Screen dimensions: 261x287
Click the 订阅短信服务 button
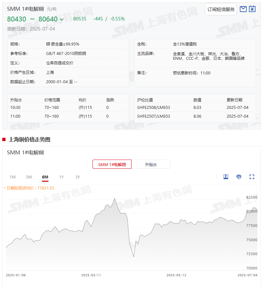[220, 9]
